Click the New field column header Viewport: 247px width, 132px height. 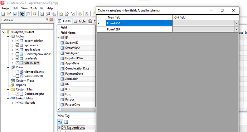[x=139, y=17]
